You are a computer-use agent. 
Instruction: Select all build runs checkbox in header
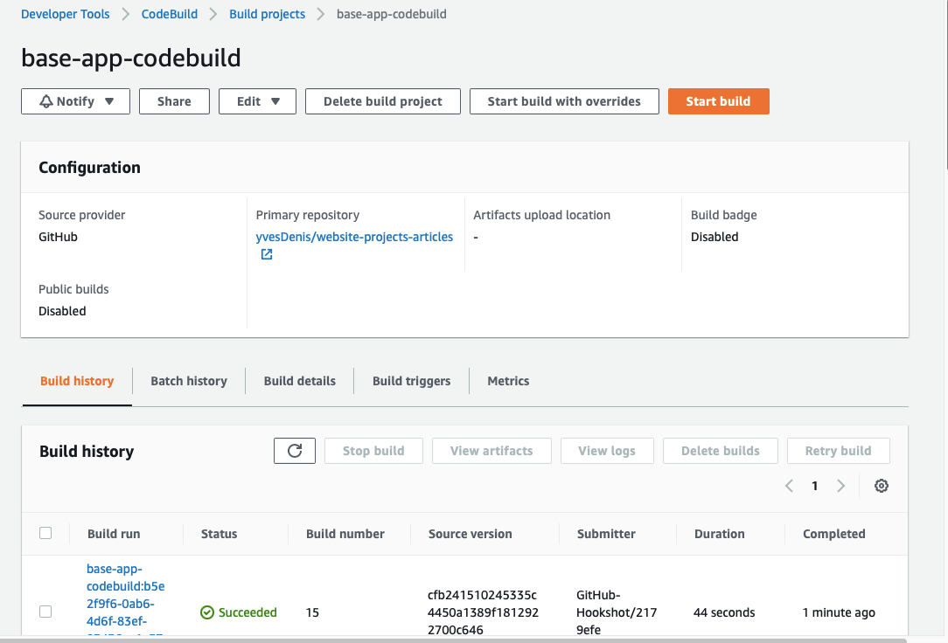tap(45, 533)
